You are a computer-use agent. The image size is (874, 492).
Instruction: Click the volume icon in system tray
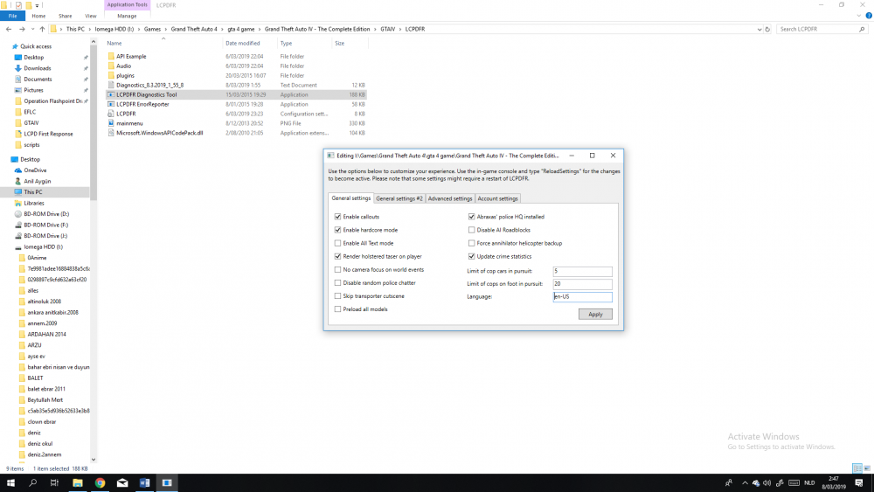767,482
